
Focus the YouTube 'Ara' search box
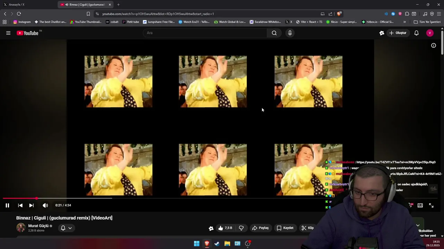pyautogui.click(x=205, y=33)
